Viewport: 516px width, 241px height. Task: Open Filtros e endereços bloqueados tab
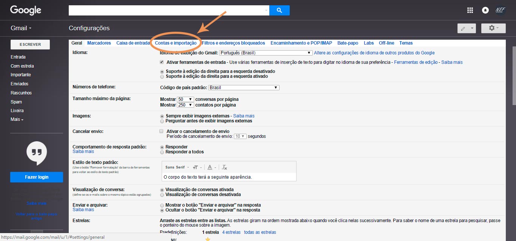(x=233, y=43)
